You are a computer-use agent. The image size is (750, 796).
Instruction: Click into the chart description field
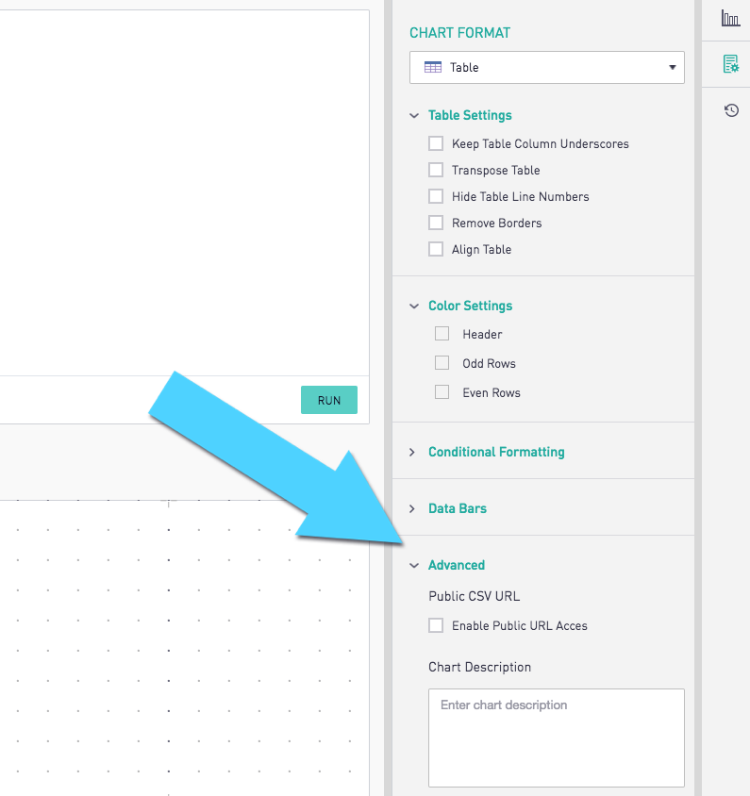click(x=557, y=738)
